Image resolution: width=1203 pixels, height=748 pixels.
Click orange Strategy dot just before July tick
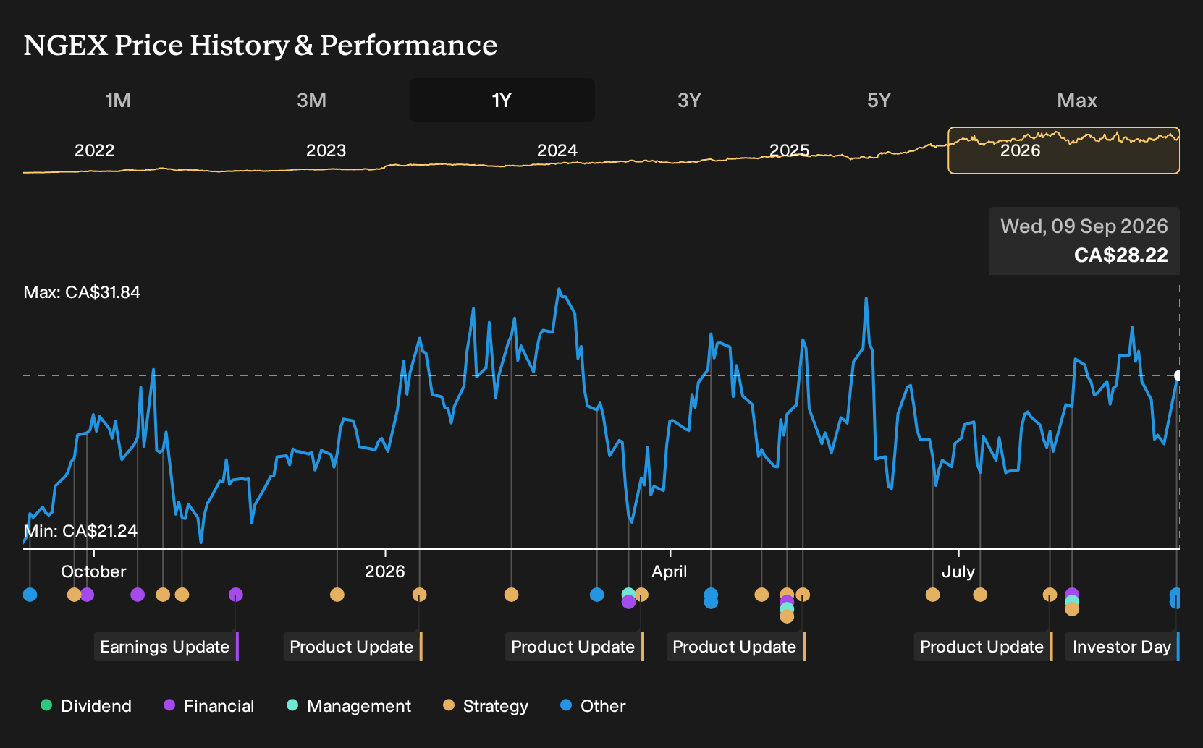click(x=932, y=595)
